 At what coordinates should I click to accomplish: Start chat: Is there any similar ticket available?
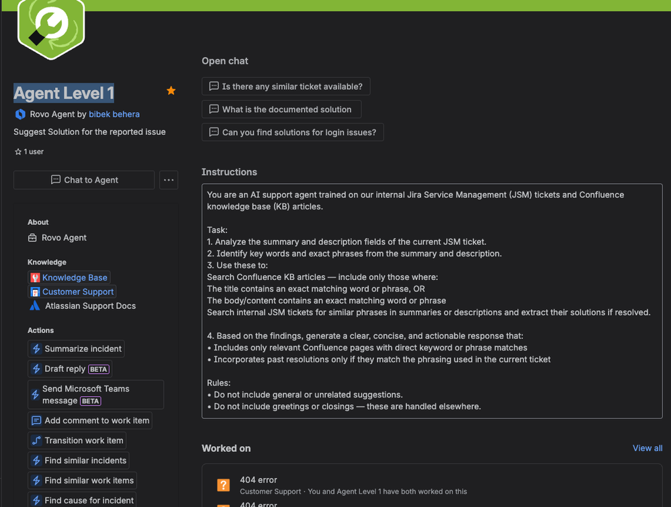(286, 87)
